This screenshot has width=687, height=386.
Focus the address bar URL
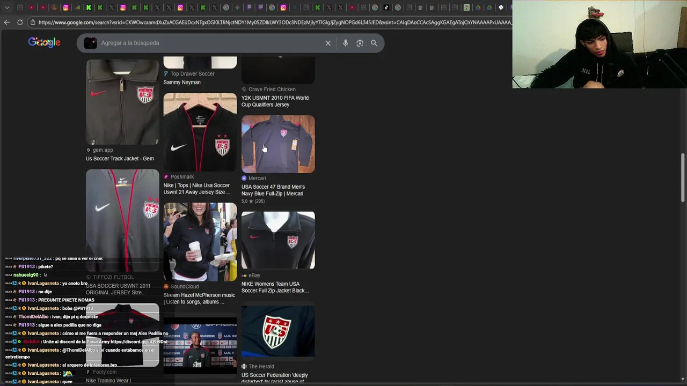274,22
